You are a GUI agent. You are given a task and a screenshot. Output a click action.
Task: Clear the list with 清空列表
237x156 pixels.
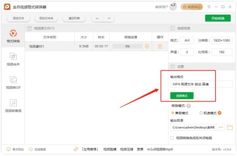[74, 18]
